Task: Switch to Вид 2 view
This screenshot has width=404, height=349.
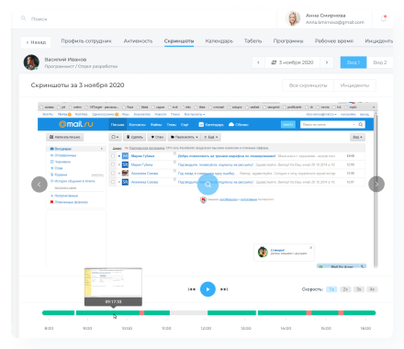Action: coord(380,62)
